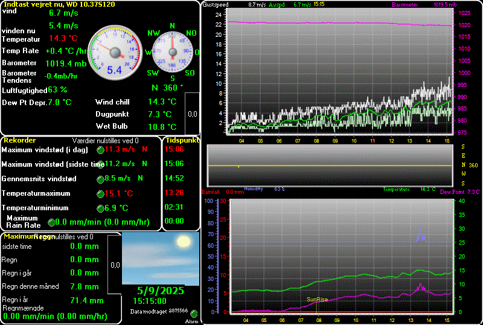The height and width of the screenshot is (325, 483).
Task: Click the 'Regn denne måned' value '7.8 mm'
Action: (85, 287)
